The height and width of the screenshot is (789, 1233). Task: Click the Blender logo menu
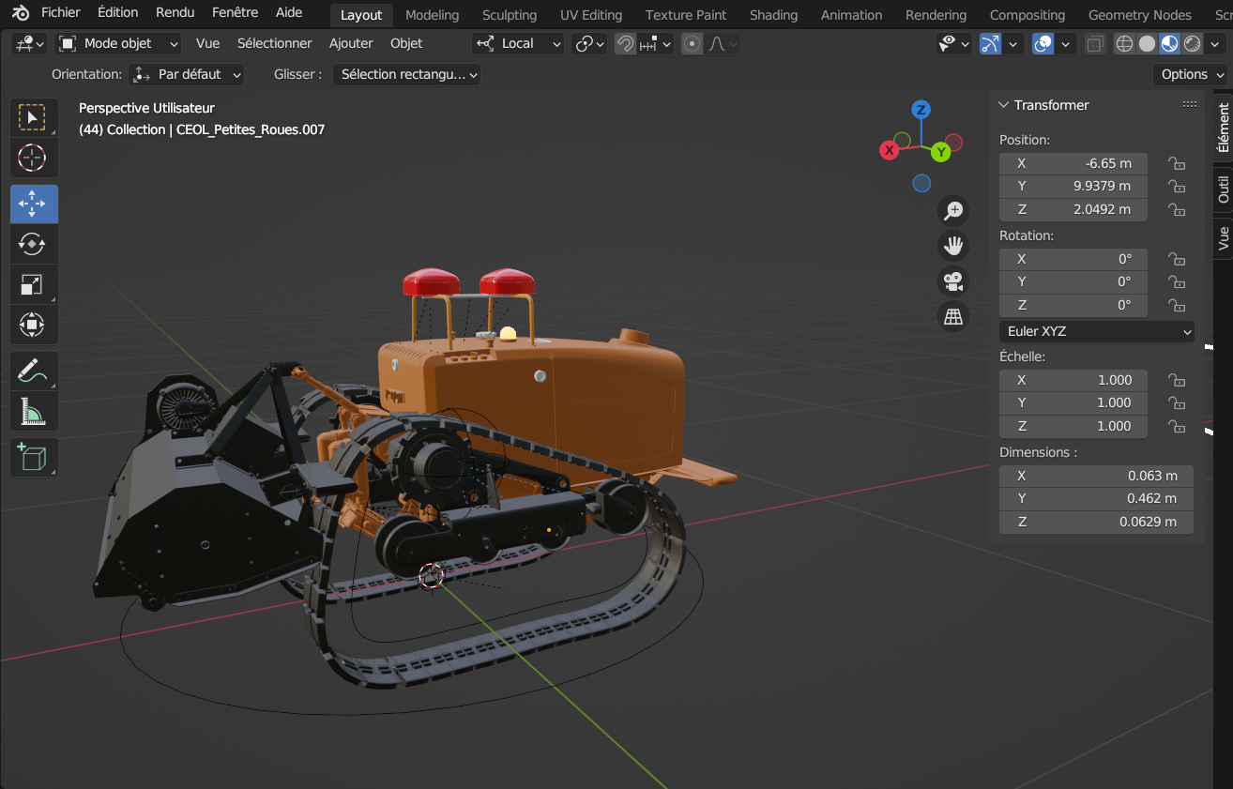[21, 13]
